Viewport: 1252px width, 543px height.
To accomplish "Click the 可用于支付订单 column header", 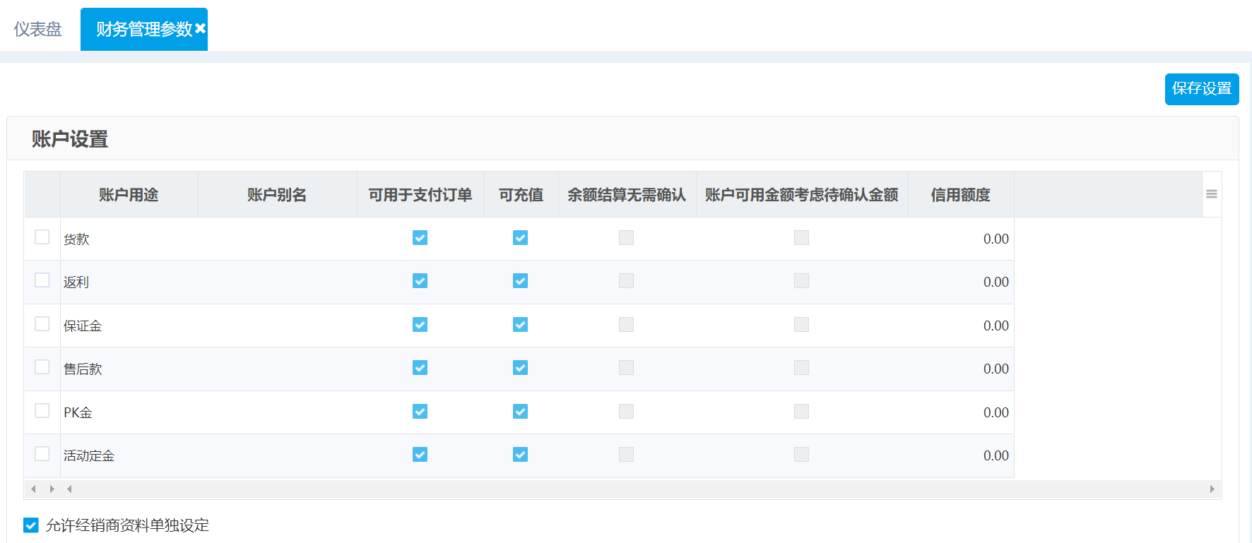I will point(421,194).
